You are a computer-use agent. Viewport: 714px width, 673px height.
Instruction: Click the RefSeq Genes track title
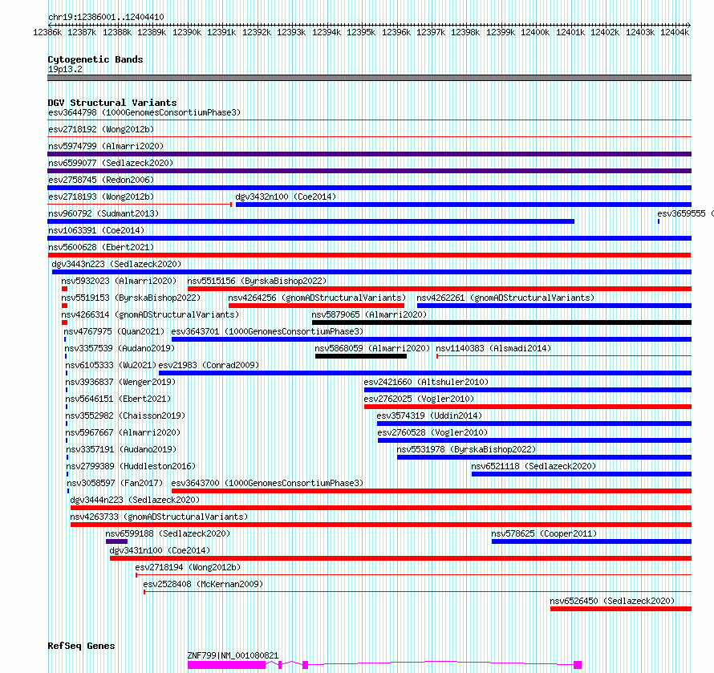[81, 646]
